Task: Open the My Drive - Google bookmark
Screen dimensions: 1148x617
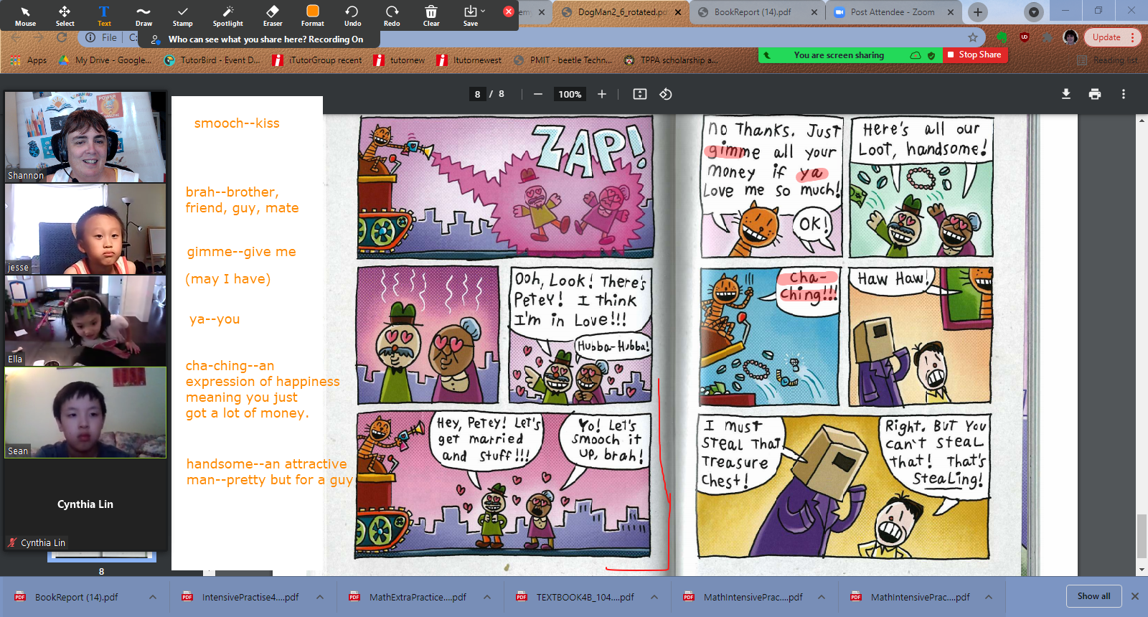Action: point(105,60)
